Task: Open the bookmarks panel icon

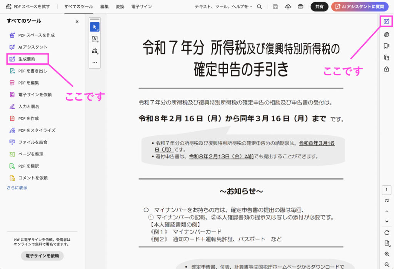Action: [x=386, y=46]
